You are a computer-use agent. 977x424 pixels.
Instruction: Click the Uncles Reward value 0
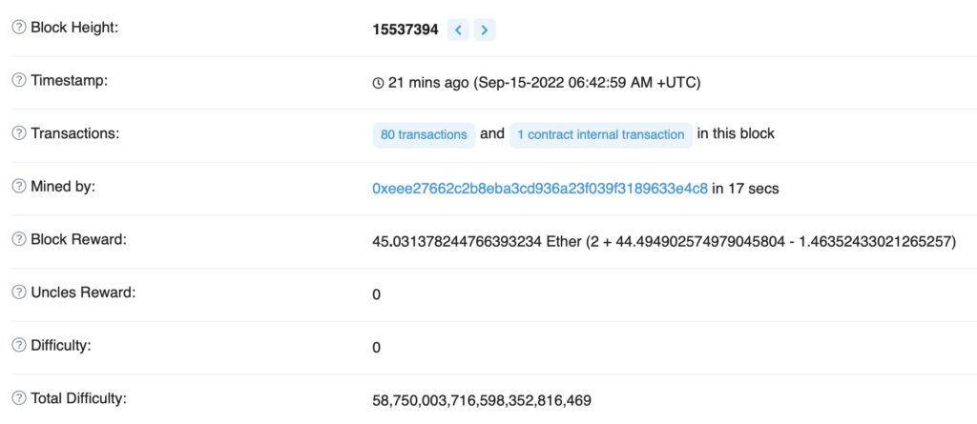click(x=376, y=294)
